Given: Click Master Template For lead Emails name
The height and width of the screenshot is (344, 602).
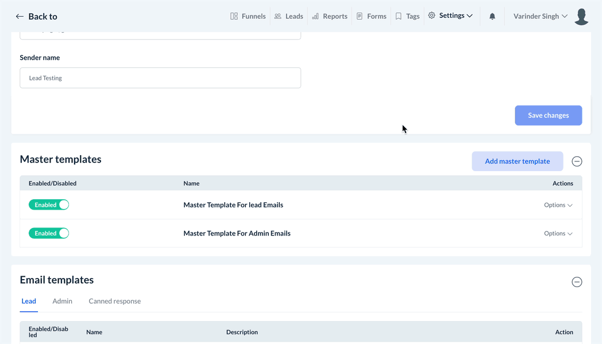Looking at the screenshot, I should (x=233, y=205).
